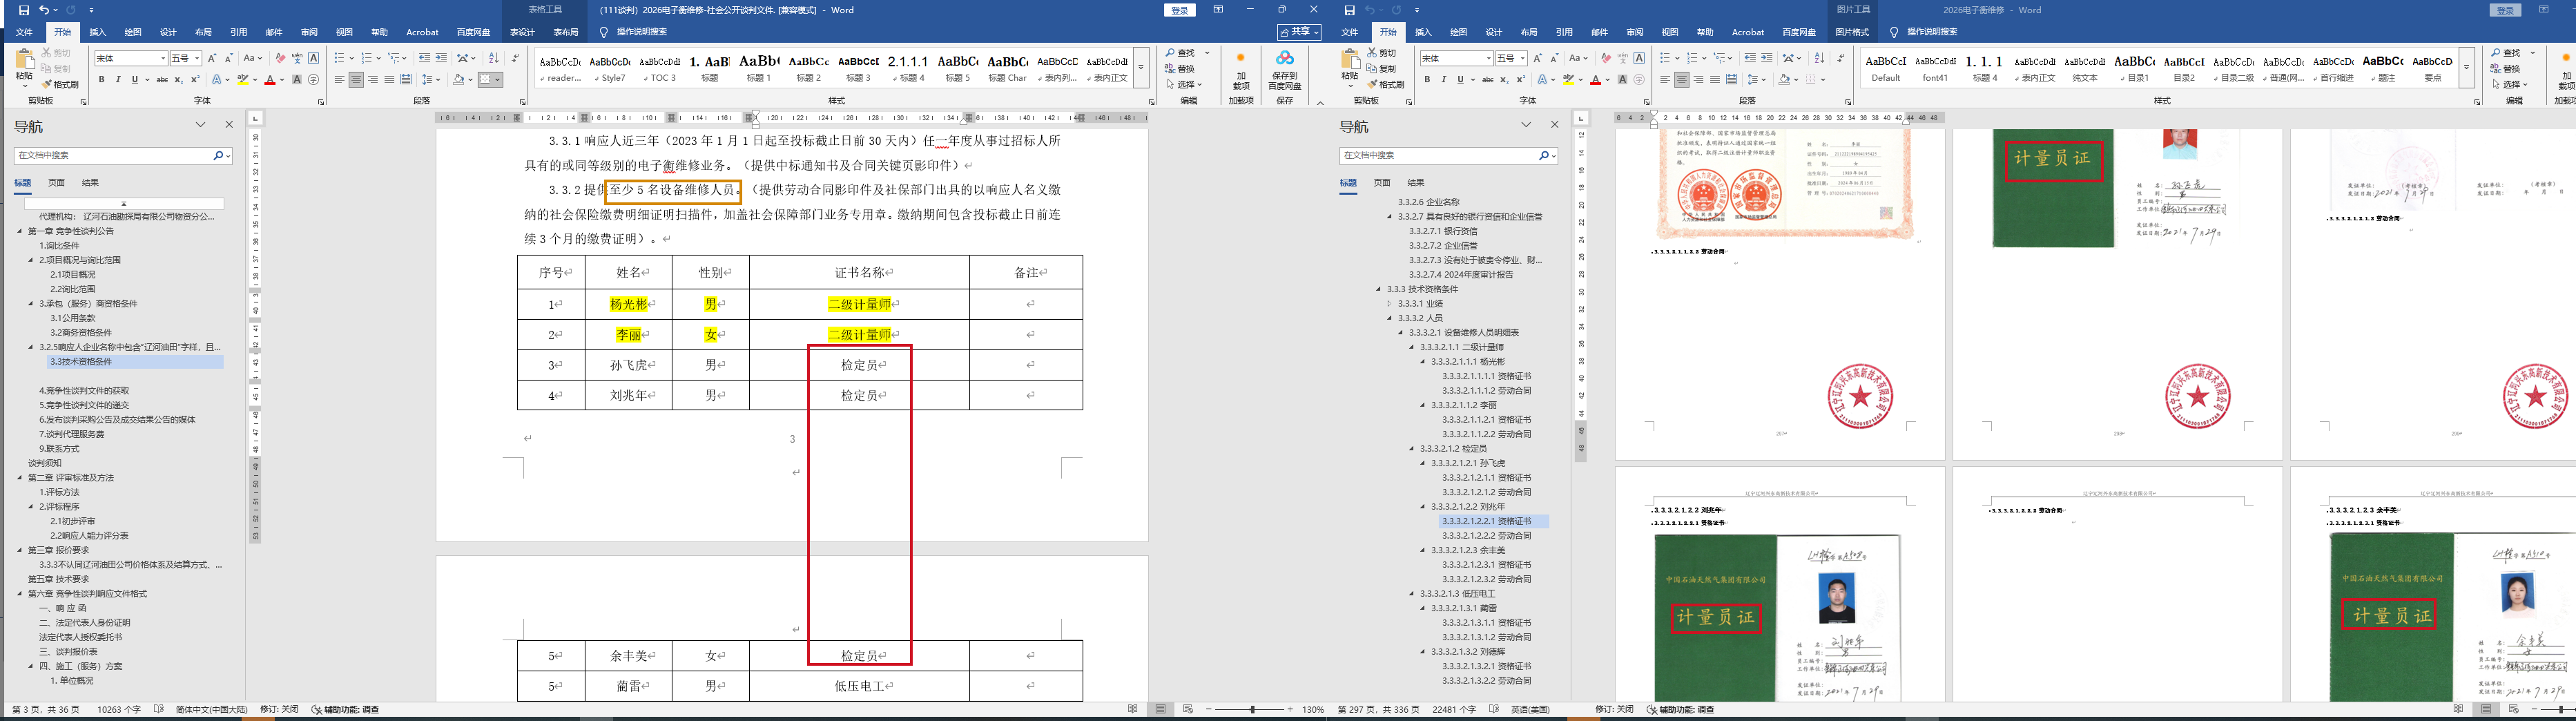2576x721 pixels.
Task: Toggle justify alignment in right window
Action: (x=1715, y=80)
